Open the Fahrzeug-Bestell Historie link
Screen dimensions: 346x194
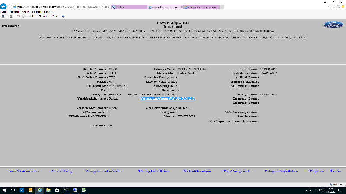tap(154, 172)
